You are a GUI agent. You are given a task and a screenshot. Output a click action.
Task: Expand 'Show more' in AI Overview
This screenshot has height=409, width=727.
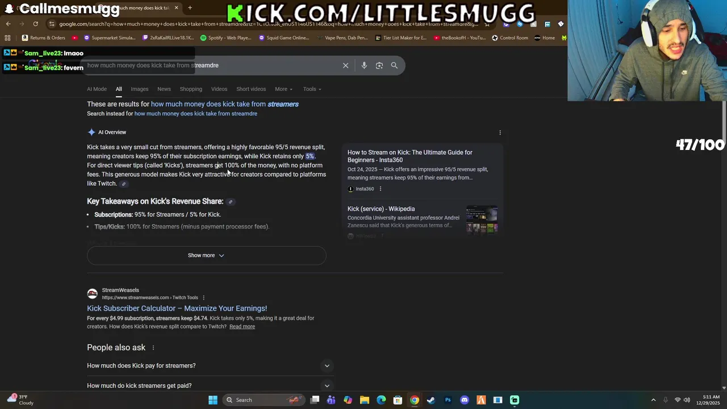[206, 256]
